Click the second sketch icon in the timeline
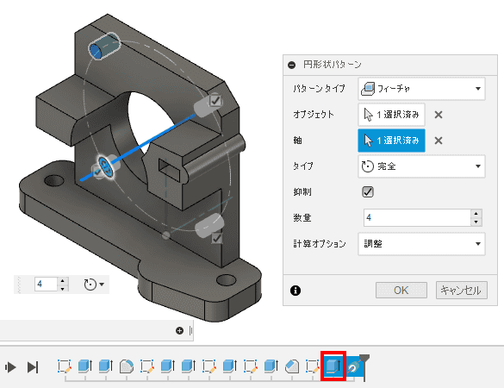 coord(147,366)
